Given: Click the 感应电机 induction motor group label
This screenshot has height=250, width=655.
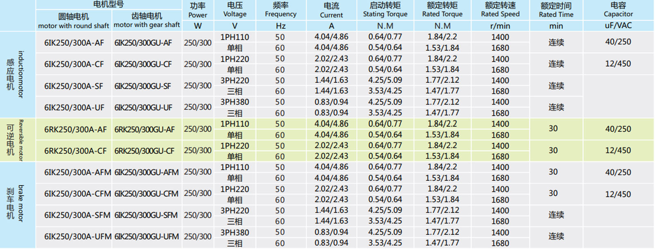Looking at the screenshot, I should pyautogui.click(x=15, y=75).
